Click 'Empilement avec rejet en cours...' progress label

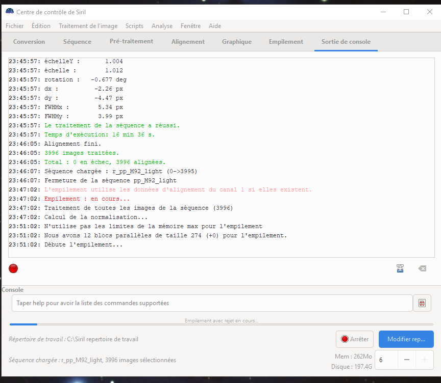pos(222,321)
